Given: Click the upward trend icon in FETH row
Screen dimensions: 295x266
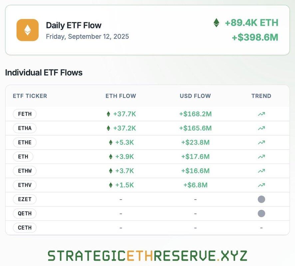Looking at the screenshot, I should 261,114.
